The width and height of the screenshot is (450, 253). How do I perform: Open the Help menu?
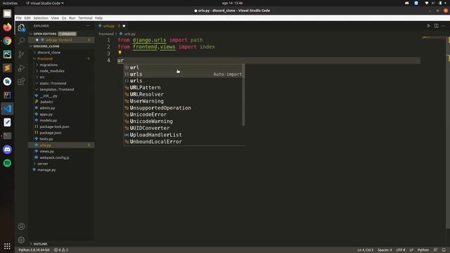[x=98, y=18]
